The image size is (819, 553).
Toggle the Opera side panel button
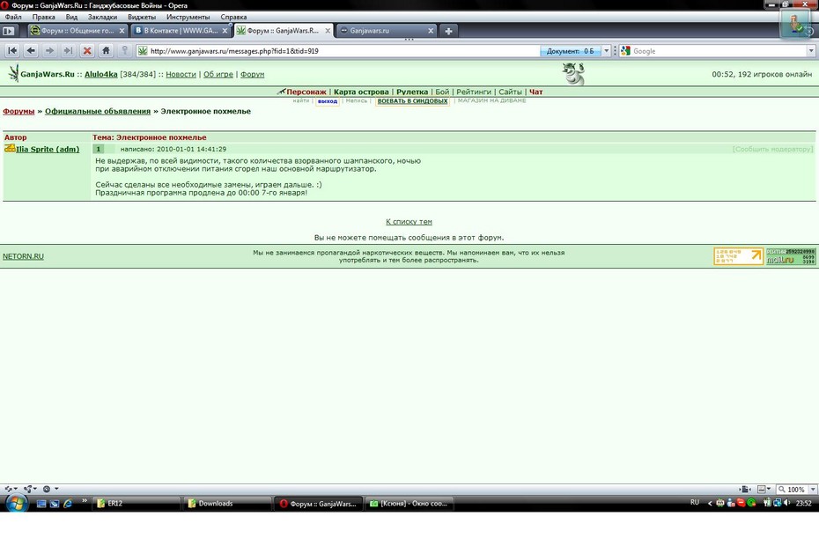coord(9,31)
